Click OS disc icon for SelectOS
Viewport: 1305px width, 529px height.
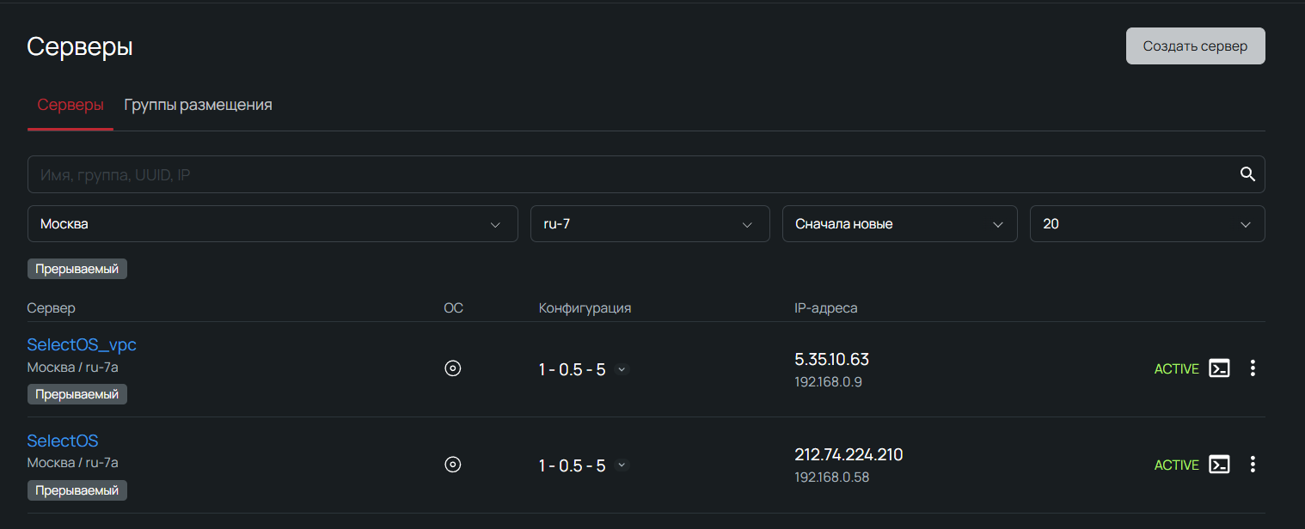pos(453,465)
